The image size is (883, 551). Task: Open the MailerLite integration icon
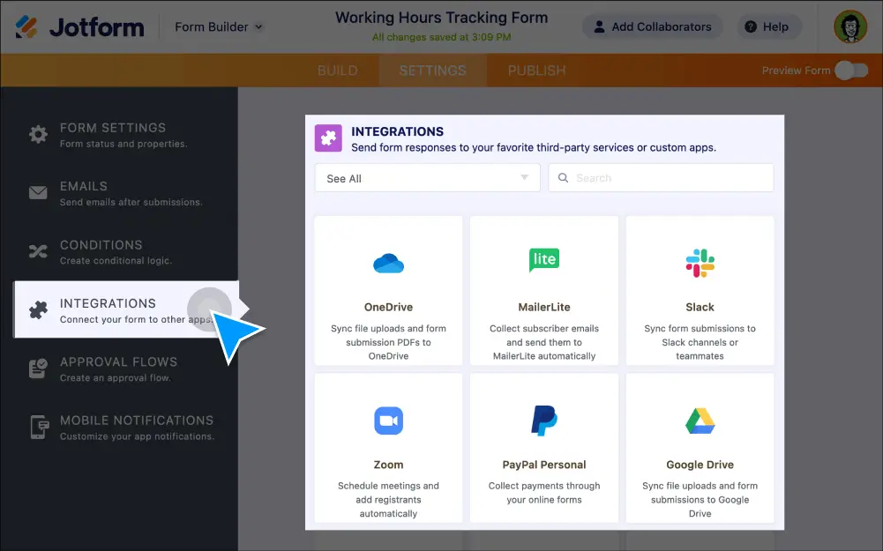(x=543, y=259)
